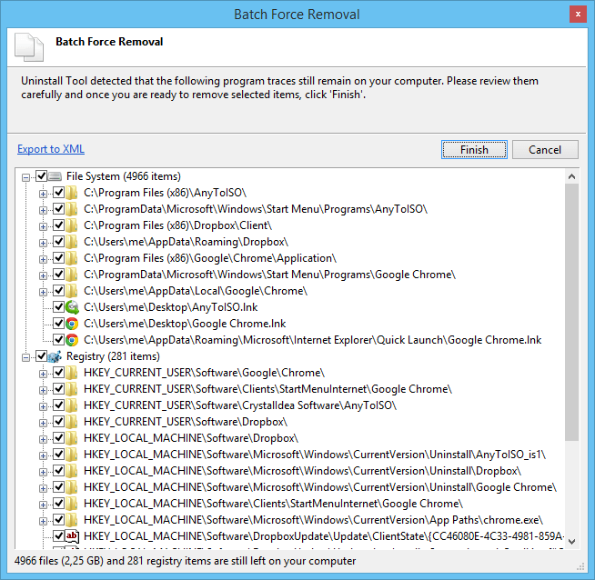Viewport: 595px width, 580px height.
Task: Click folder icon of Uninstall\Google Chrome\ key
Action: pos(72,487)
